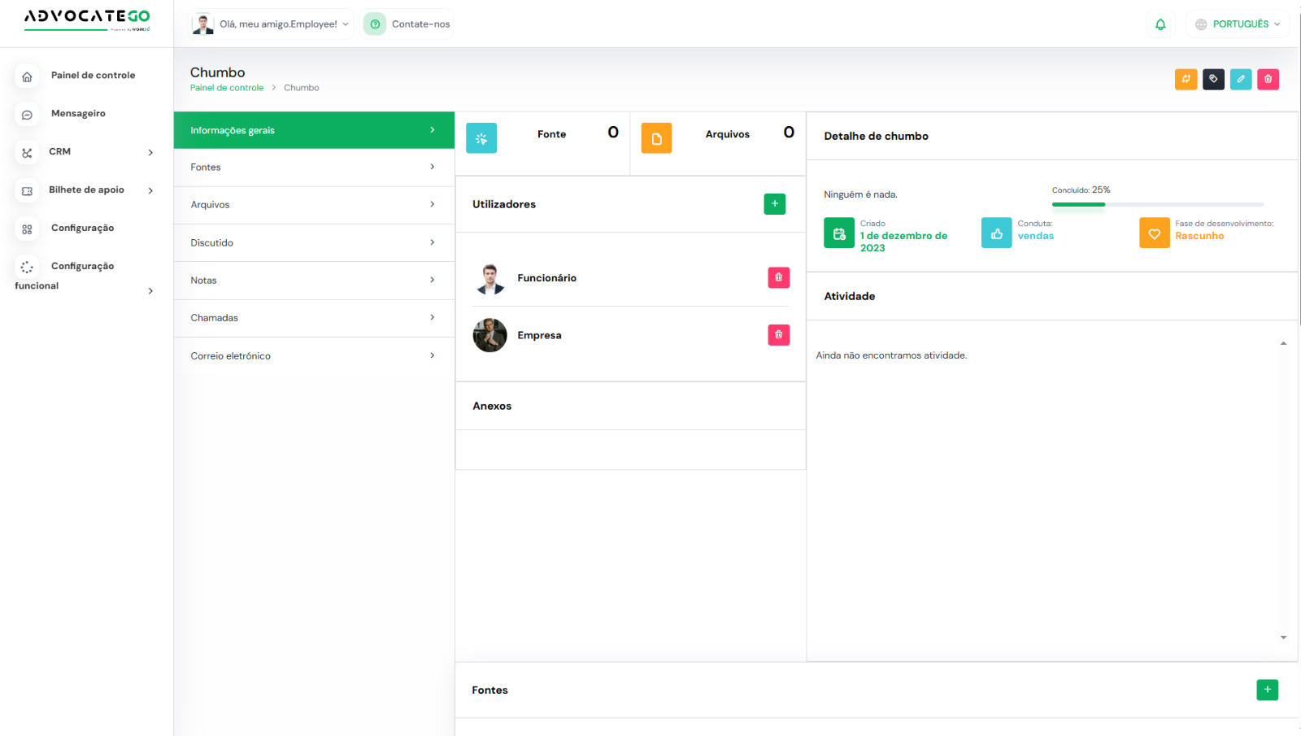This screenshot has width=1301, height=736.
Task: Expand the Bilhete de apoio submenu arrow
Action: [x=150, y=191]
